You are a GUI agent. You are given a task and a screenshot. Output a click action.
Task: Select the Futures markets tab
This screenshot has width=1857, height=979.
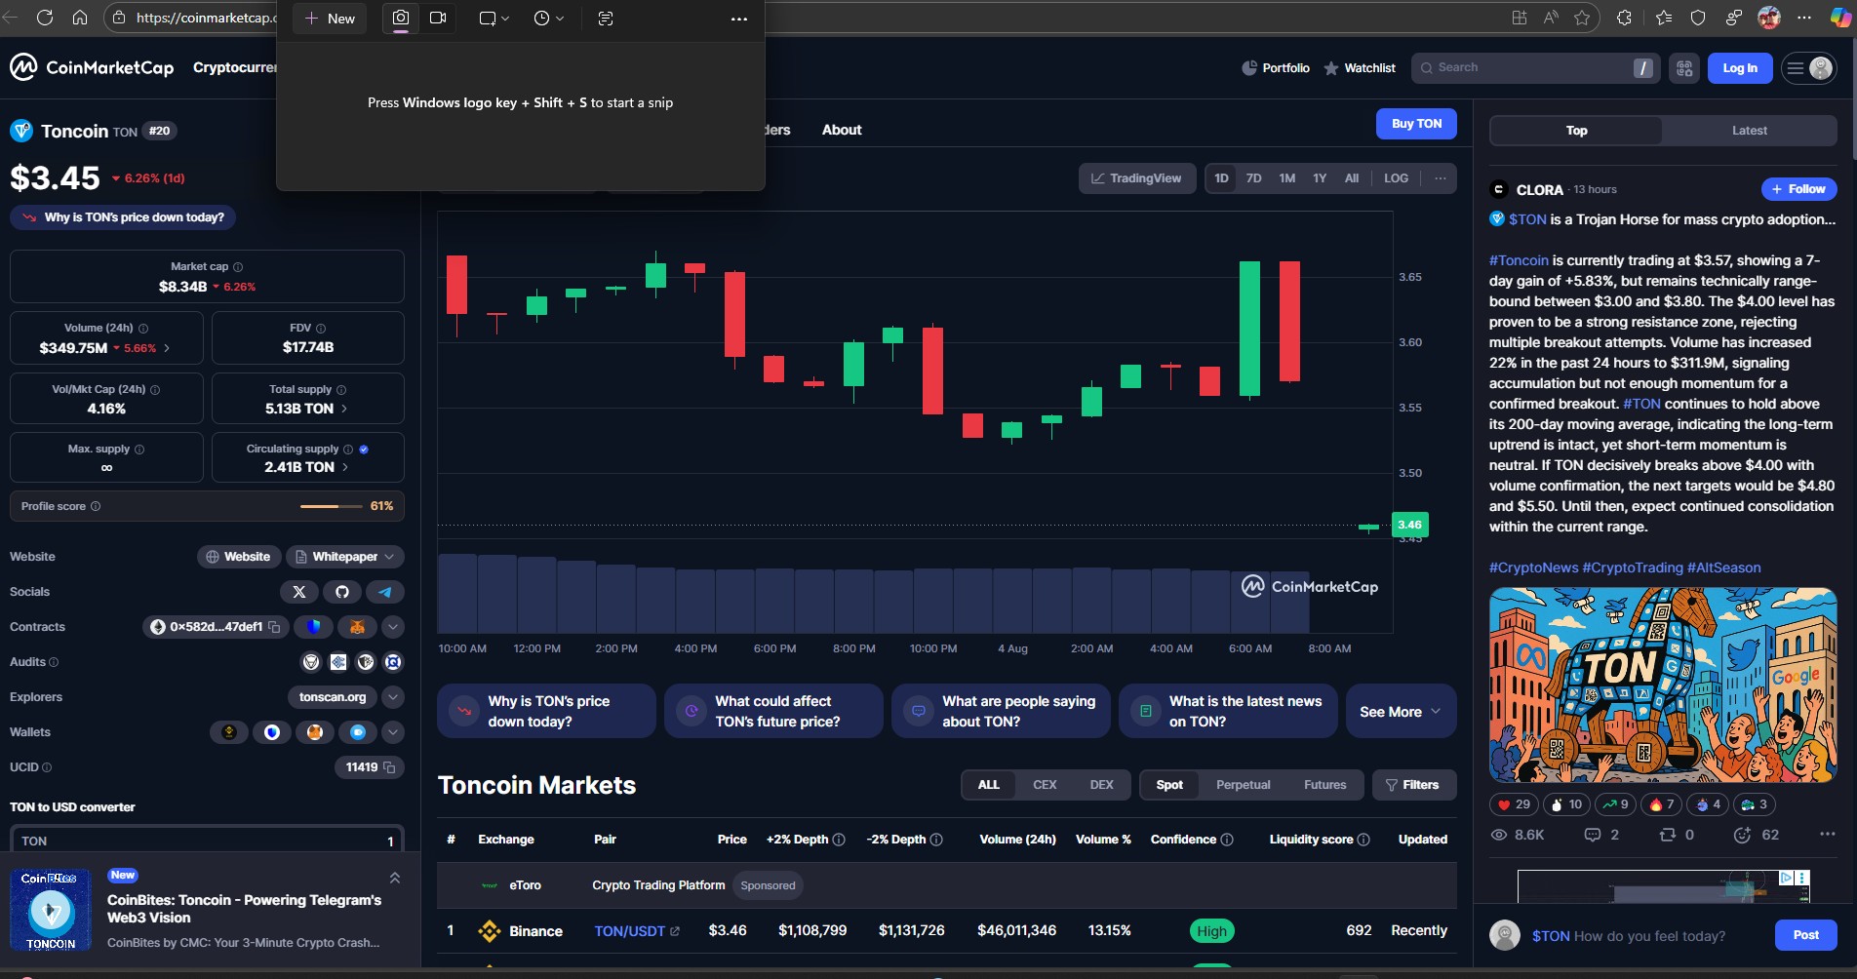pos(1324,785)
